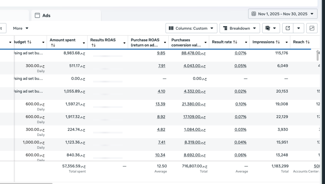
Task: Sort by Reach arrows icon
Action: click(308, 42)
